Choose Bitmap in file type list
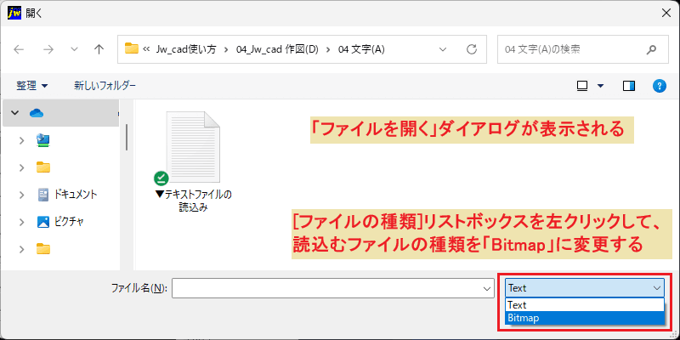Image resolution: width=680 pixels, height=340 pixels. coord(585,318)
